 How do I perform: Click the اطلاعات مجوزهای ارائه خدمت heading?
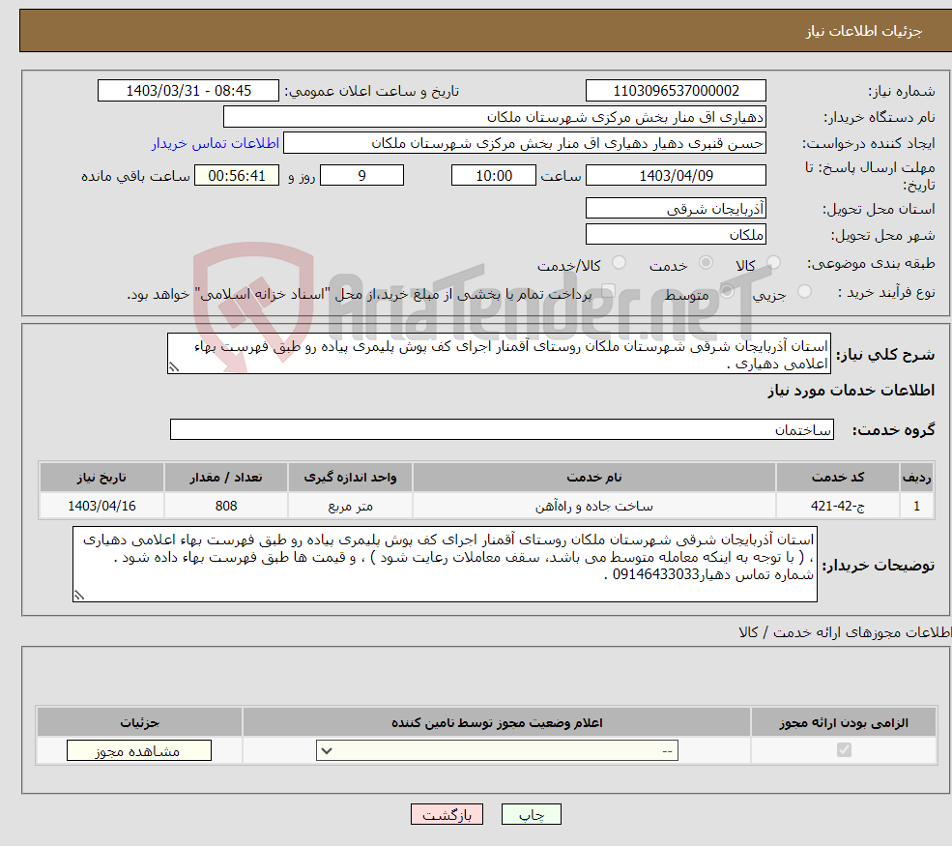[x=845, y=632]
